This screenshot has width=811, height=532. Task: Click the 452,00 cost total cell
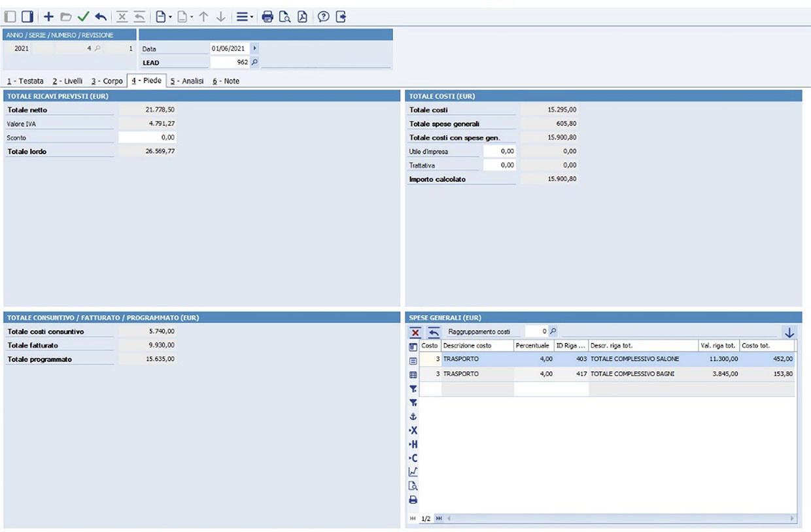point(767,359)
